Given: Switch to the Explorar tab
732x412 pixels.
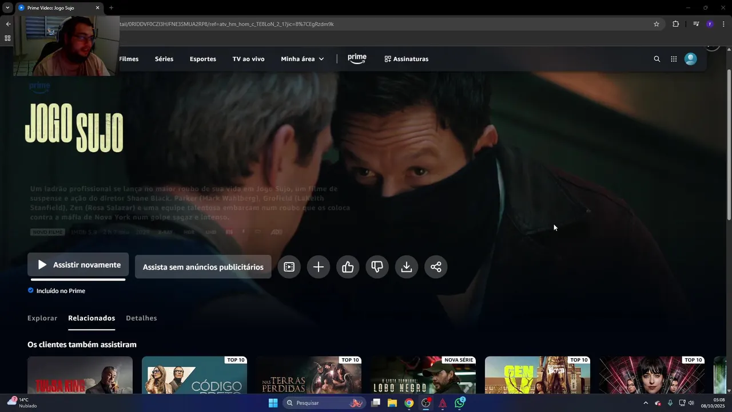Looking at the screenshot, I should tap(42, 318).
